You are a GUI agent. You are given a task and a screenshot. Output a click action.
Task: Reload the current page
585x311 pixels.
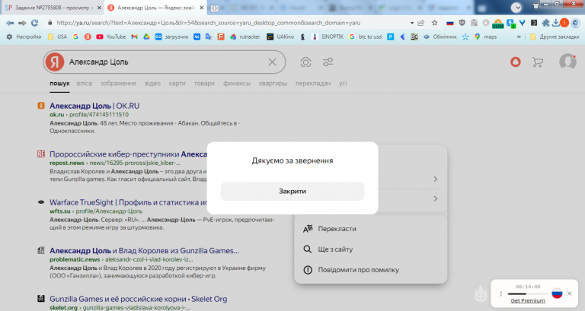34,23
